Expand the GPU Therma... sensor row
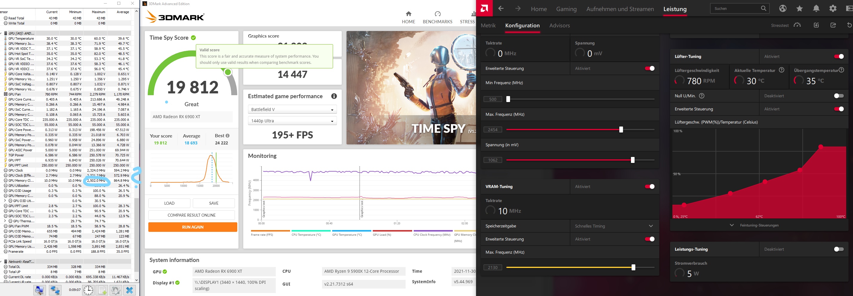853x296 pixels. (x=5, y=221)
